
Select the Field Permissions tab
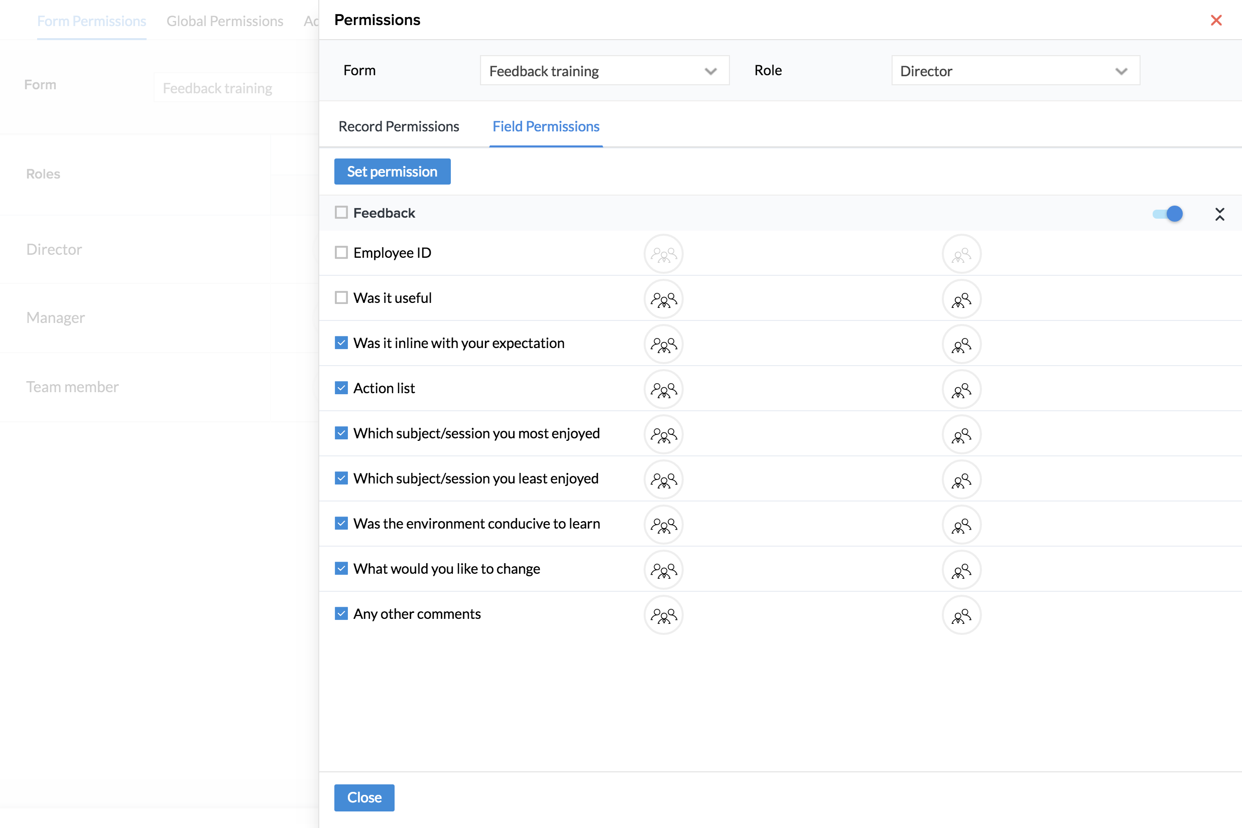[545, 127]
